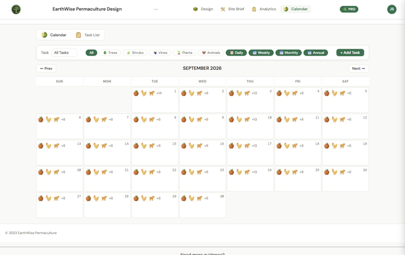Click the chicken icon on September 25
This screenshot has width=405, height=255.
click(287, 172)
